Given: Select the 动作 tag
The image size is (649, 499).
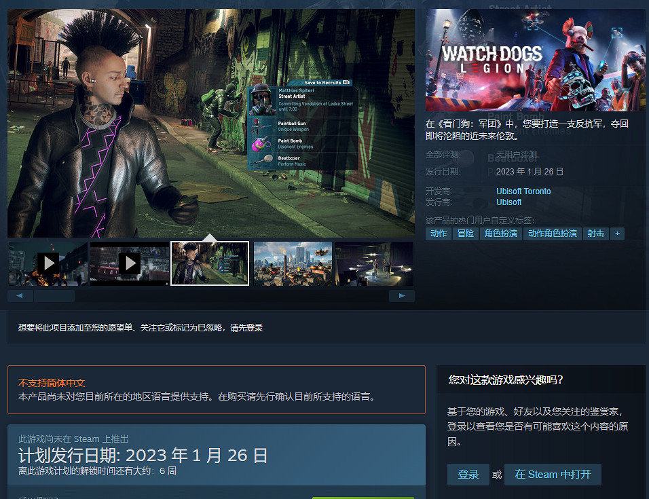Looking at the screenshot, I should tap(438, 233).
